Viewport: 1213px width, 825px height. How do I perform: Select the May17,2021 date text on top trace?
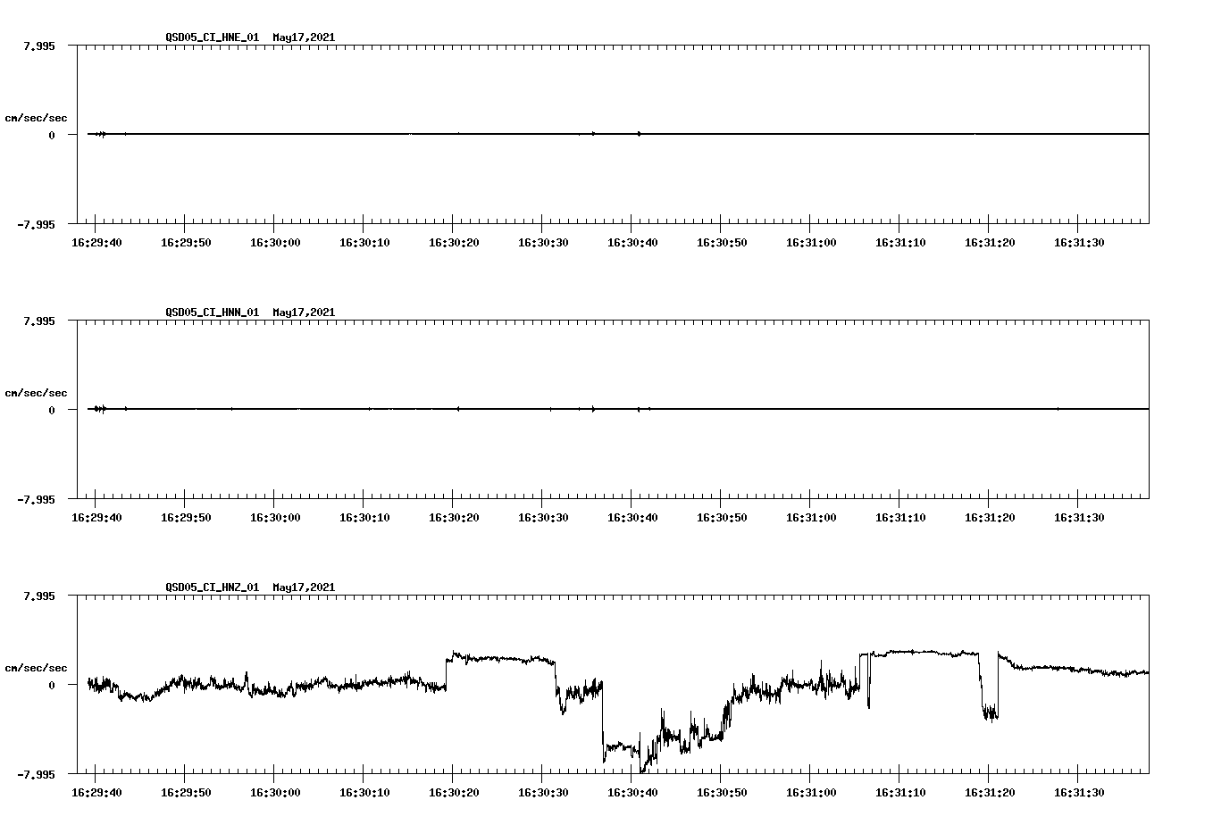click(x=302, y=37)
